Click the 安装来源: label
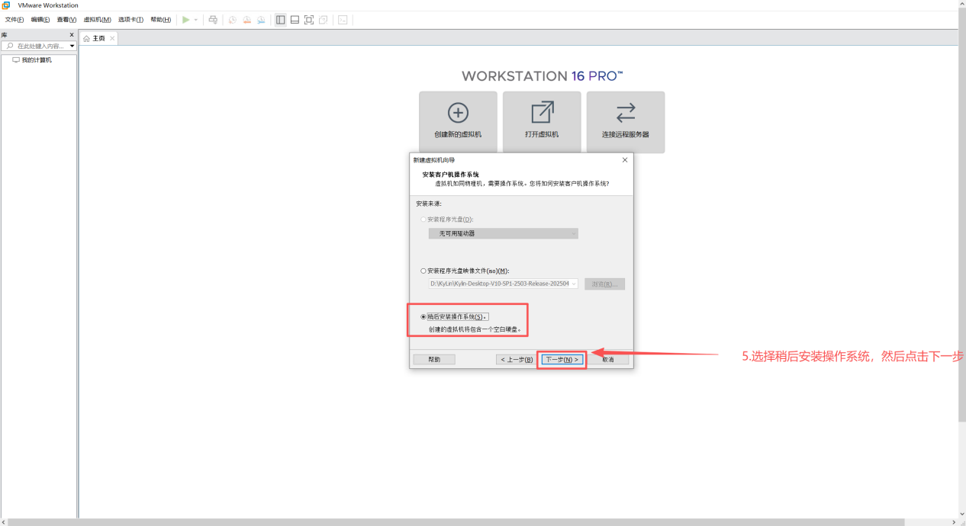Image resolution: width=966 pixels, height=526 pixels. pyautogui.click(x=429, y=204)
